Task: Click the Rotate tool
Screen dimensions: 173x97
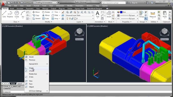Action: pos(46,12)
